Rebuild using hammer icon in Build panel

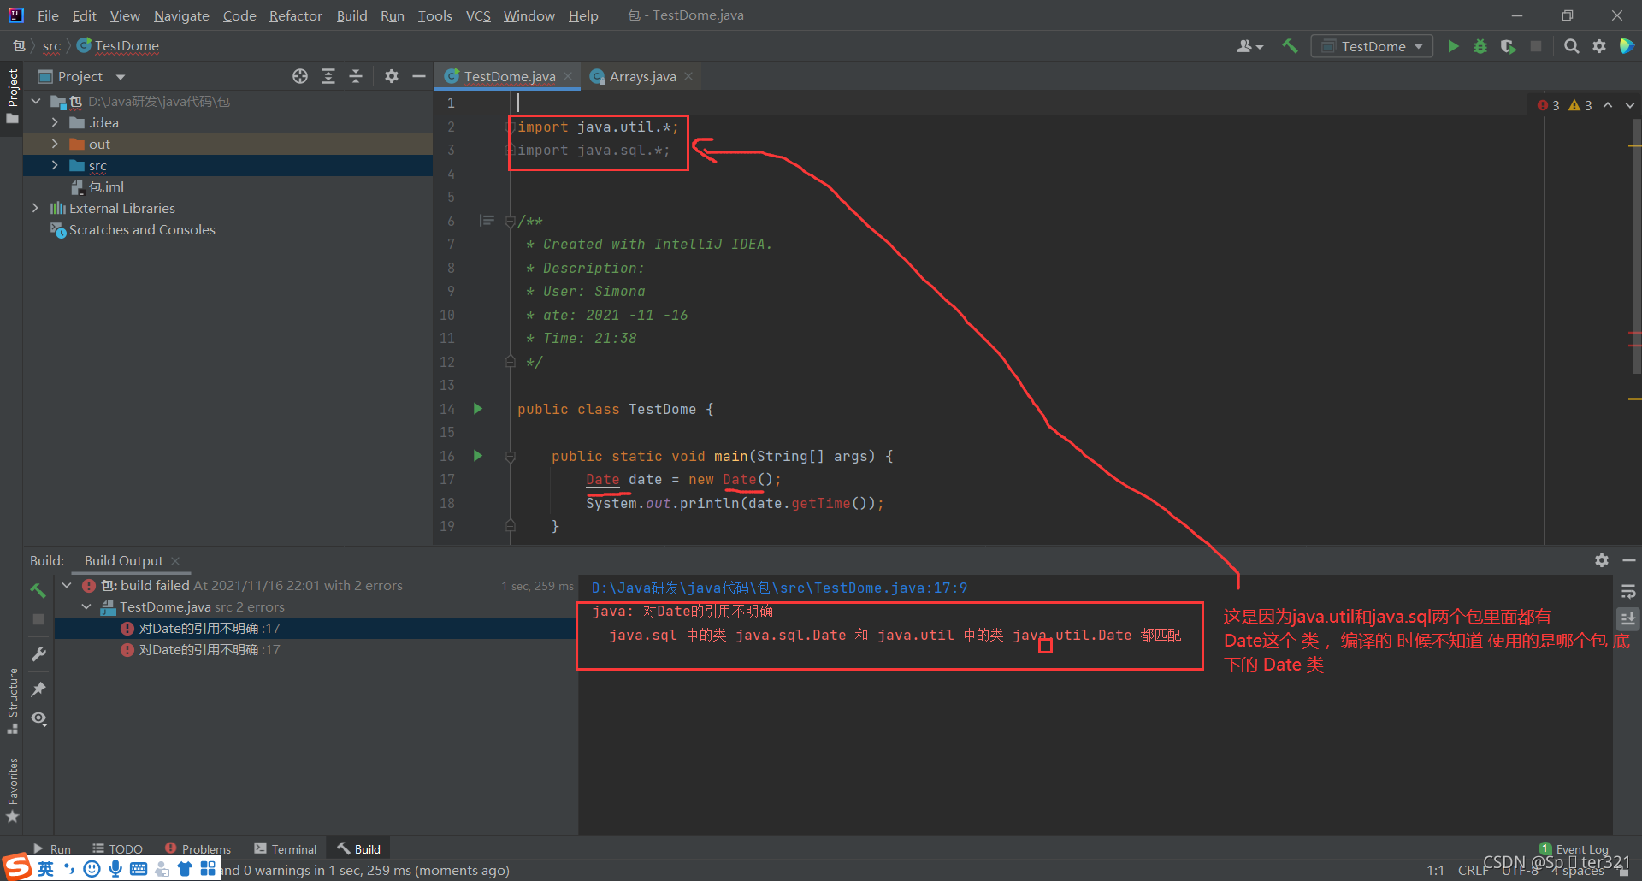click(x=38, y=590)
